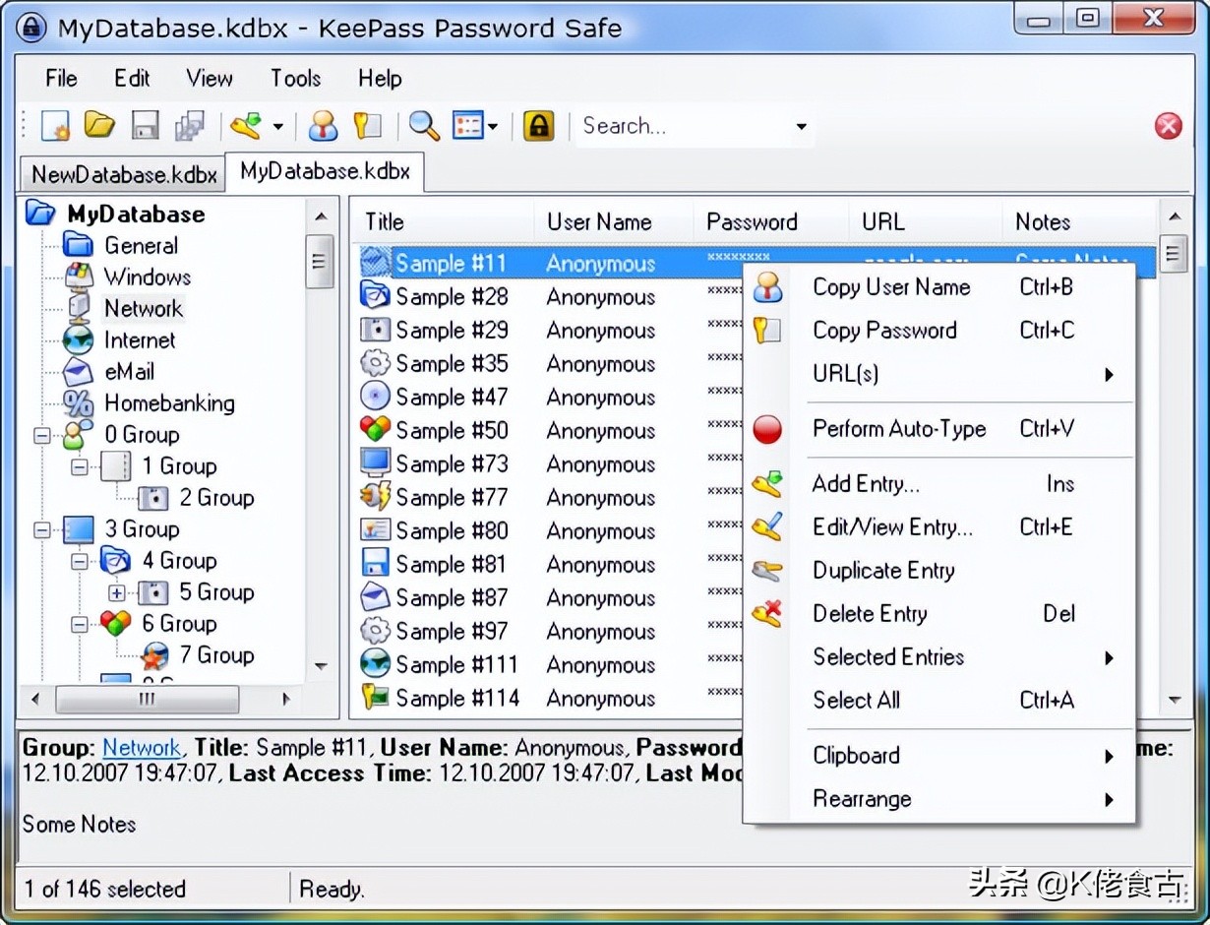This screenshot has height=925, width=1210.
Task: Select the Sample #28 entry icon
Action: point(376,296)
